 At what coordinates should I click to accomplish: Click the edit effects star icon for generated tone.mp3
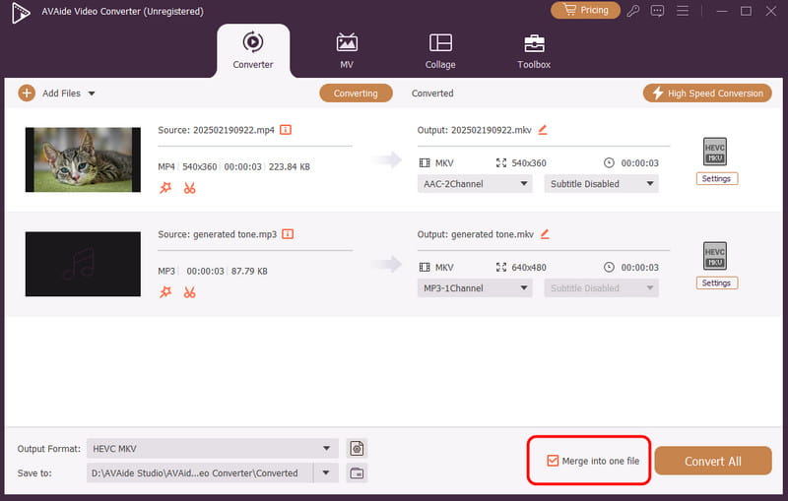[x=165, y=291]
